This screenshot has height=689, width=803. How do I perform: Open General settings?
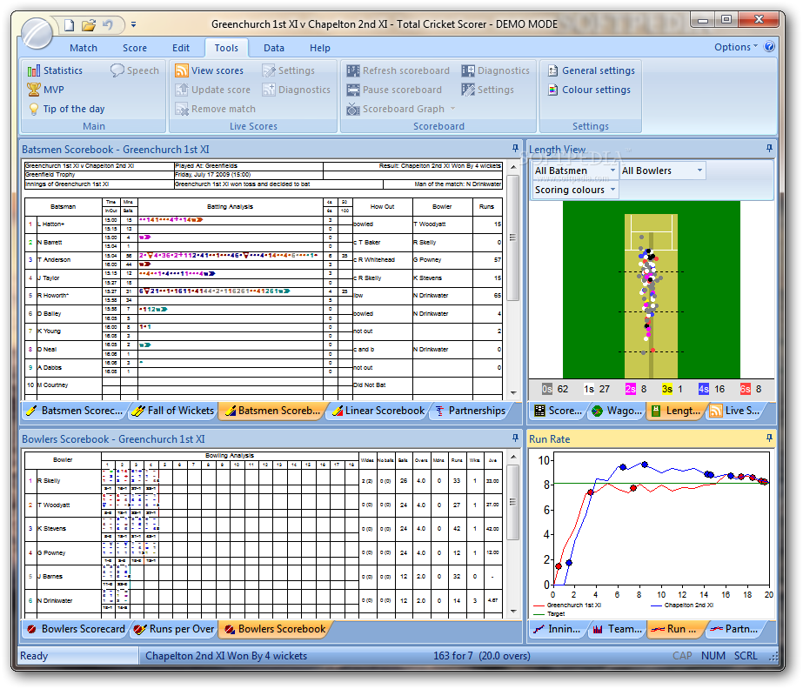coord(592,70)
